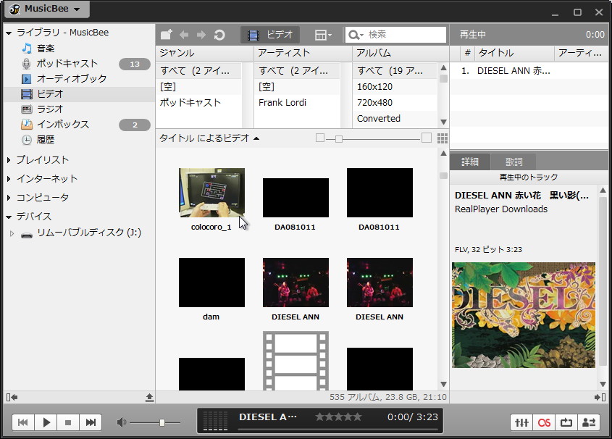This screenshot has height=439, width=612.
Task: Click the track auto-DJ person icon
Action: pos(590,422)
